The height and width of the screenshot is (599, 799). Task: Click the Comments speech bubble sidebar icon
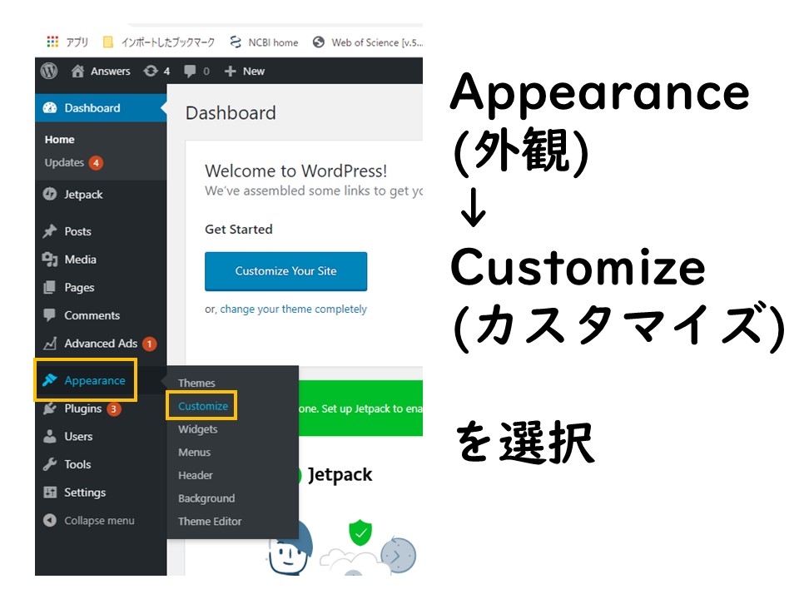click(x=50, y=315)
